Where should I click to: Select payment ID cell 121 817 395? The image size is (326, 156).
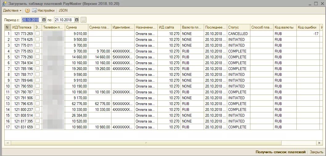pyautogui.click(x=23, y=121)
